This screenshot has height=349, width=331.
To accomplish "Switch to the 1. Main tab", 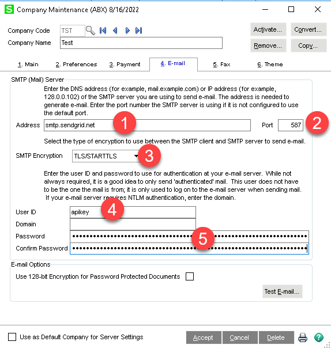I will point(28,65).
